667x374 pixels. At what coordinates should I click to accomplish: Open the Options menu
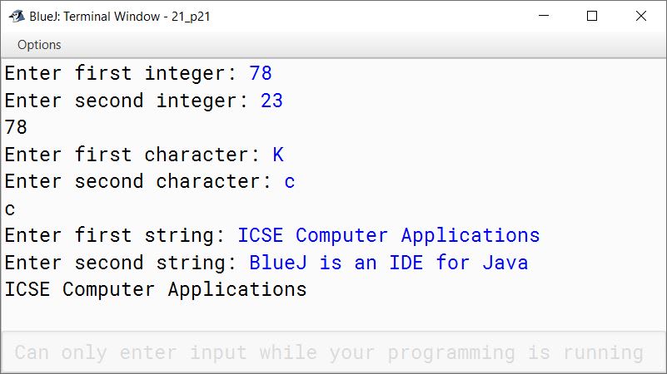(x=39, y=45)
